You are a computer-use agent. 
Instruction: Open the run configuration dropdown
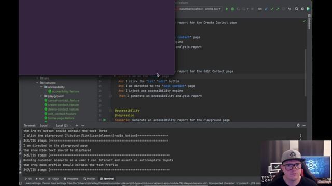pos(199,9)
